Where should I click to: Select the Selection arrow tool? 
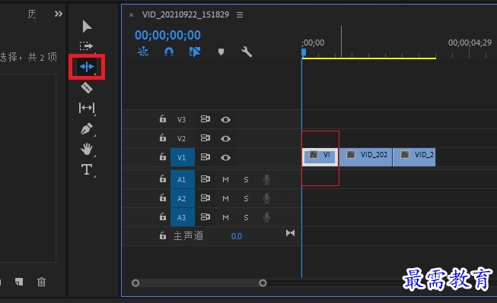tap(87, 27)
